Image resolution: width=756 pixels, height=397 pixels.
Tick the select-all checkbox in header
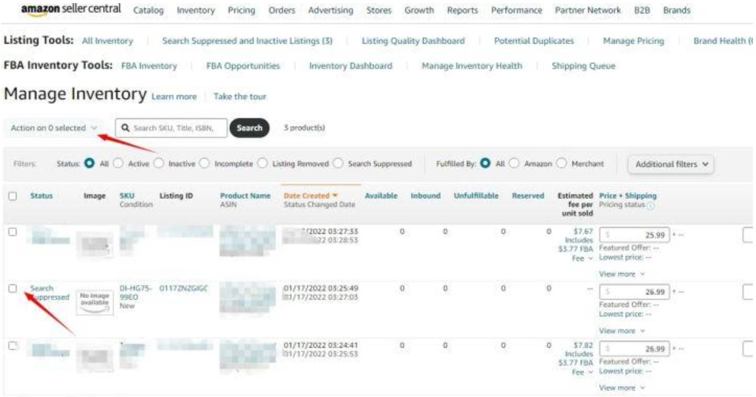[x=13, y=196]
